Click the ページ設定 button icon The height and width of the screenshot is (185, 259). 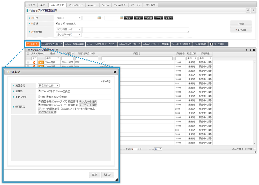coord(212,44)
